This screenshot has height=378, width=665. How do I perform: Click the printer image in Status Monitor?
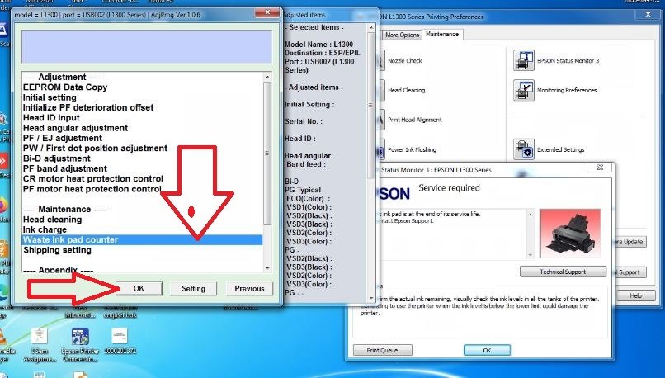[570, 234]
